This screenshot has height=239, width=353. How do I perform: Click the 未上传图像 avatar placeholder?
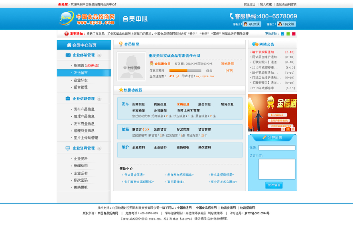click(x=132, y=67)
